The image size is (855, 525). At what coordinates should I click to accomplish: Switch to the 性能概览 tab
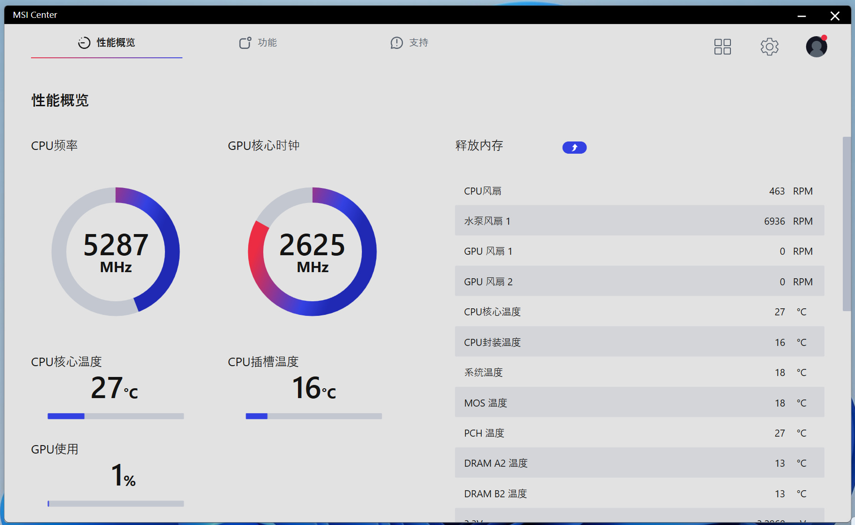pyautogui.click(x=107, y=43)
